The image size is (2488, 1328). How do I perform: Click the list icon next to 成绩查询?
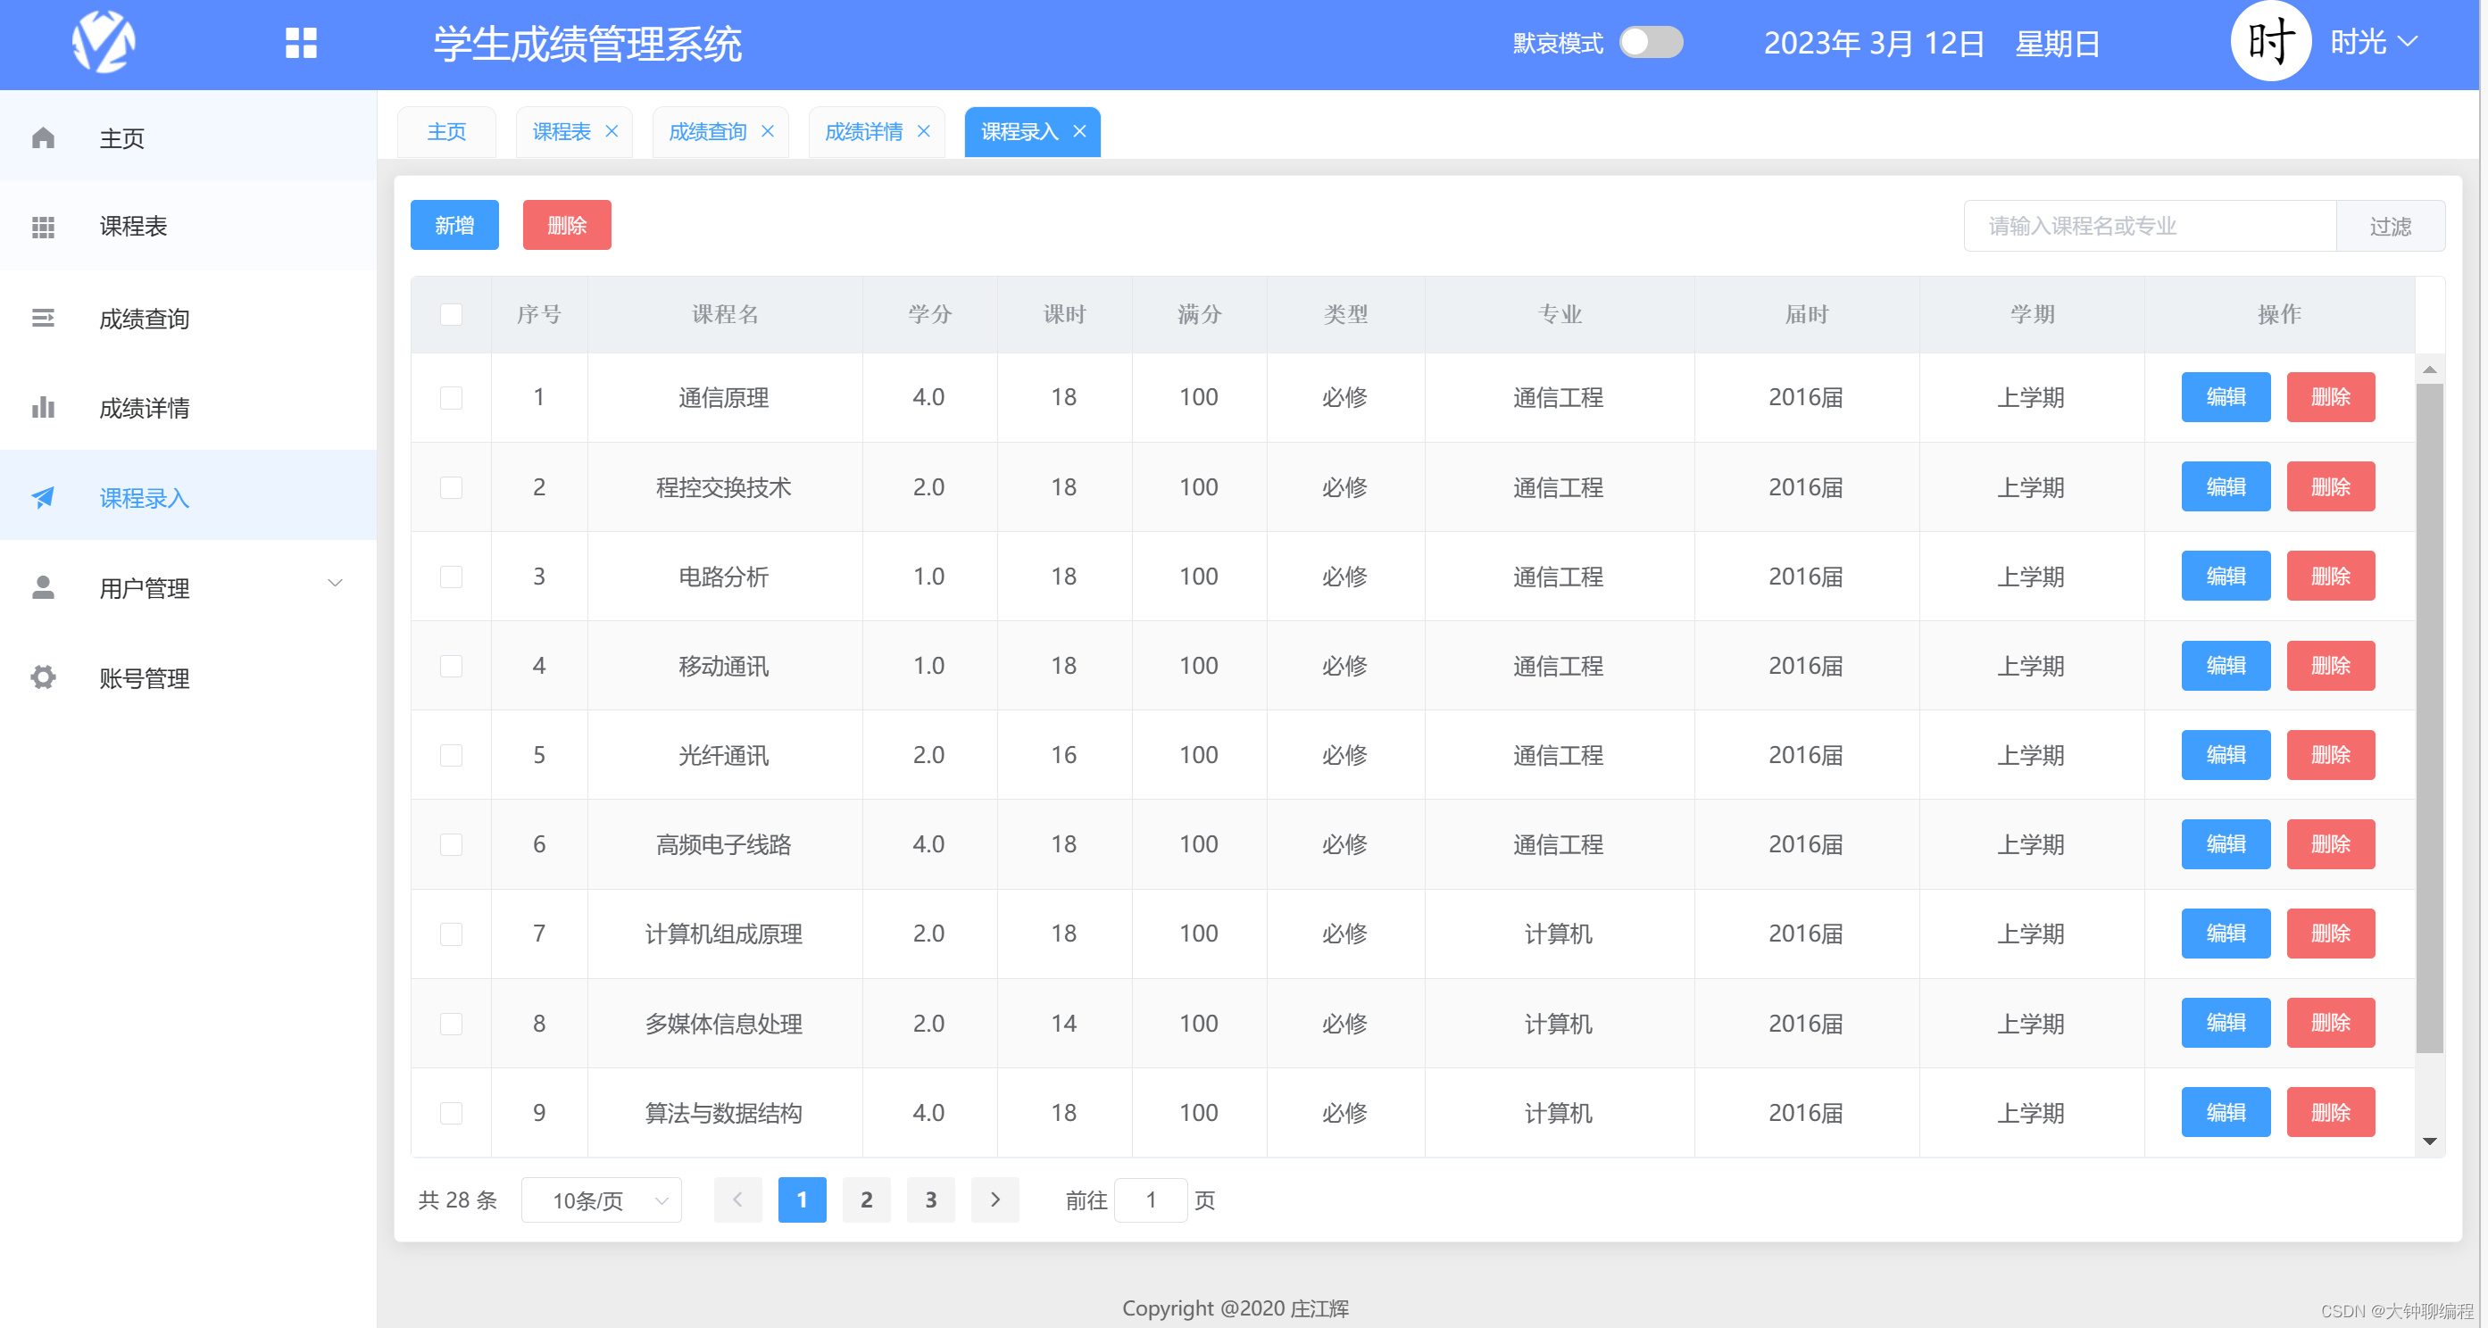point(44,318)
